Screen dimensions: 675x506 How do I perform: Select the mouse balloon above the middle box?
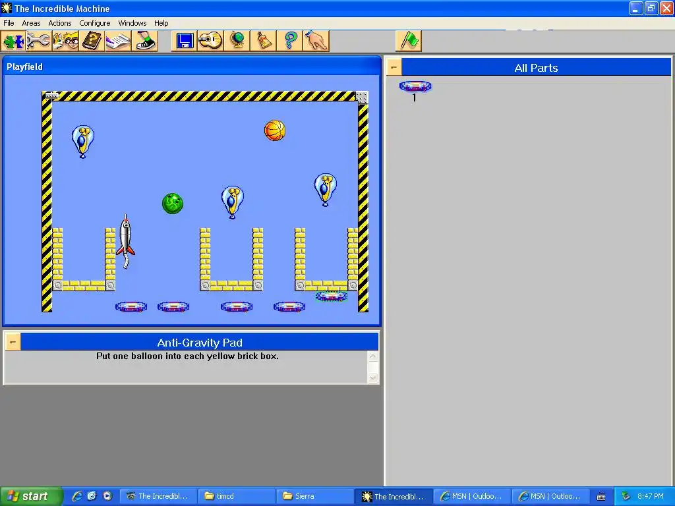(x=233, y=202)
